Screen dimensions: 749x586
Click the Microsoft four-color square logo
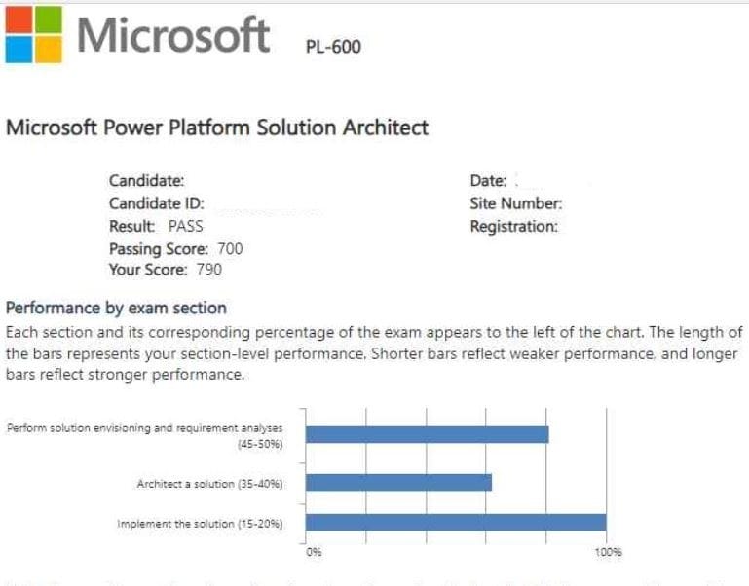point(32,34)
